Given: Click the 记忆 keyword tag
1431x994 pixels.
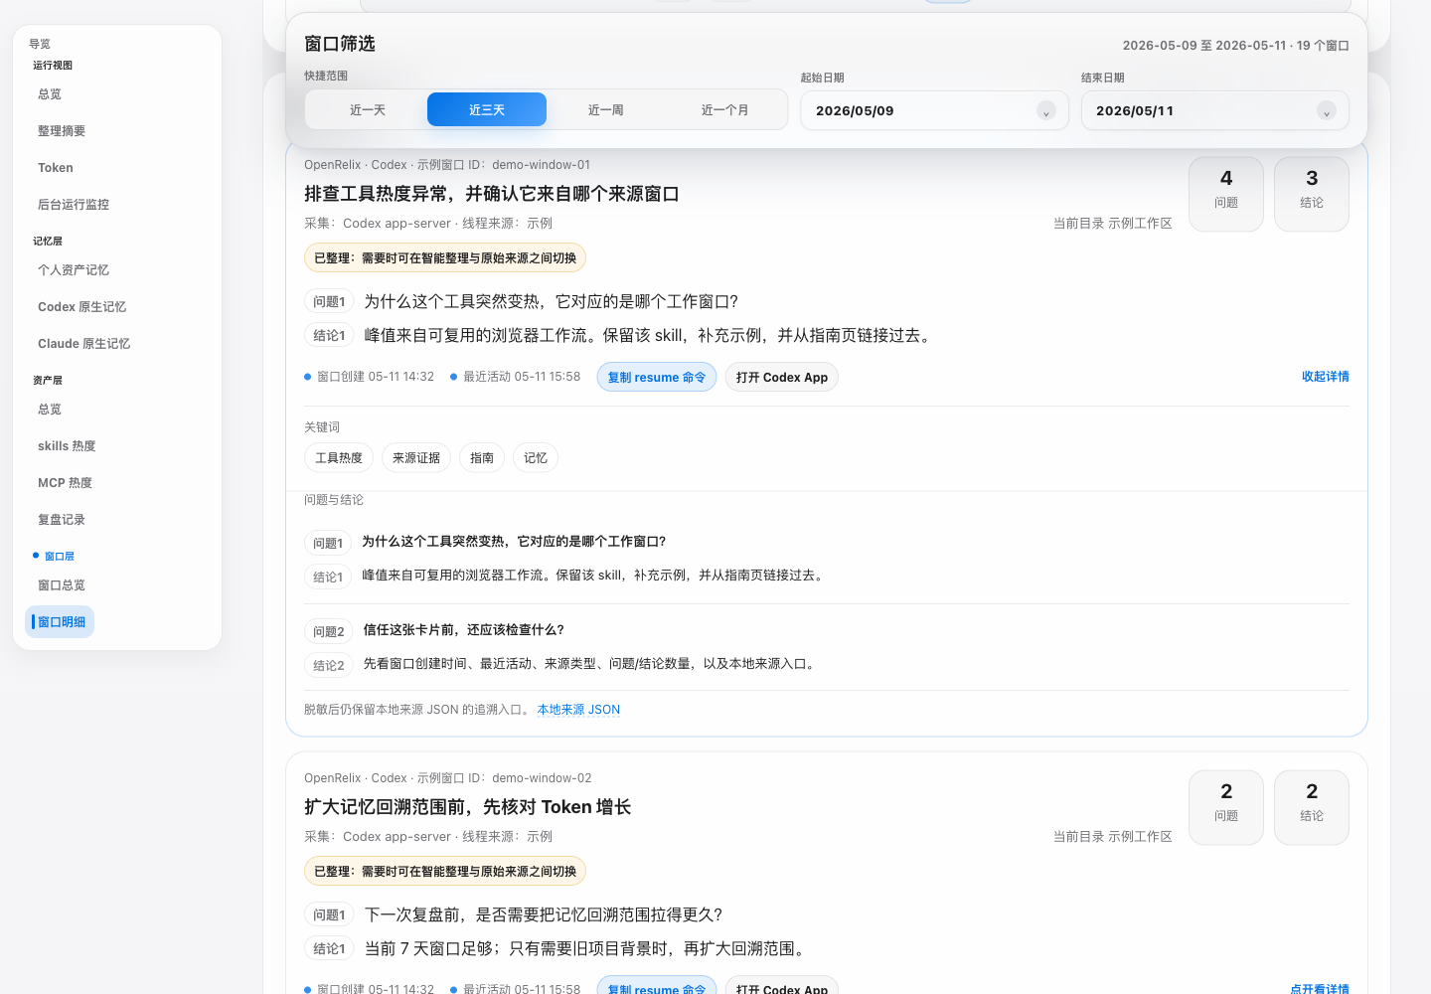Looking at the screenshot, I should (x=536, y=458).
